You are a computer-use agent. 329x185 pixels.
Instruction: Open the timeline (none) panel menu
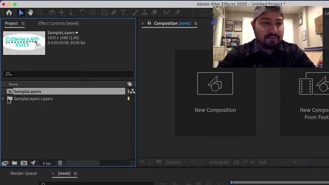click(x=76, y=174)
